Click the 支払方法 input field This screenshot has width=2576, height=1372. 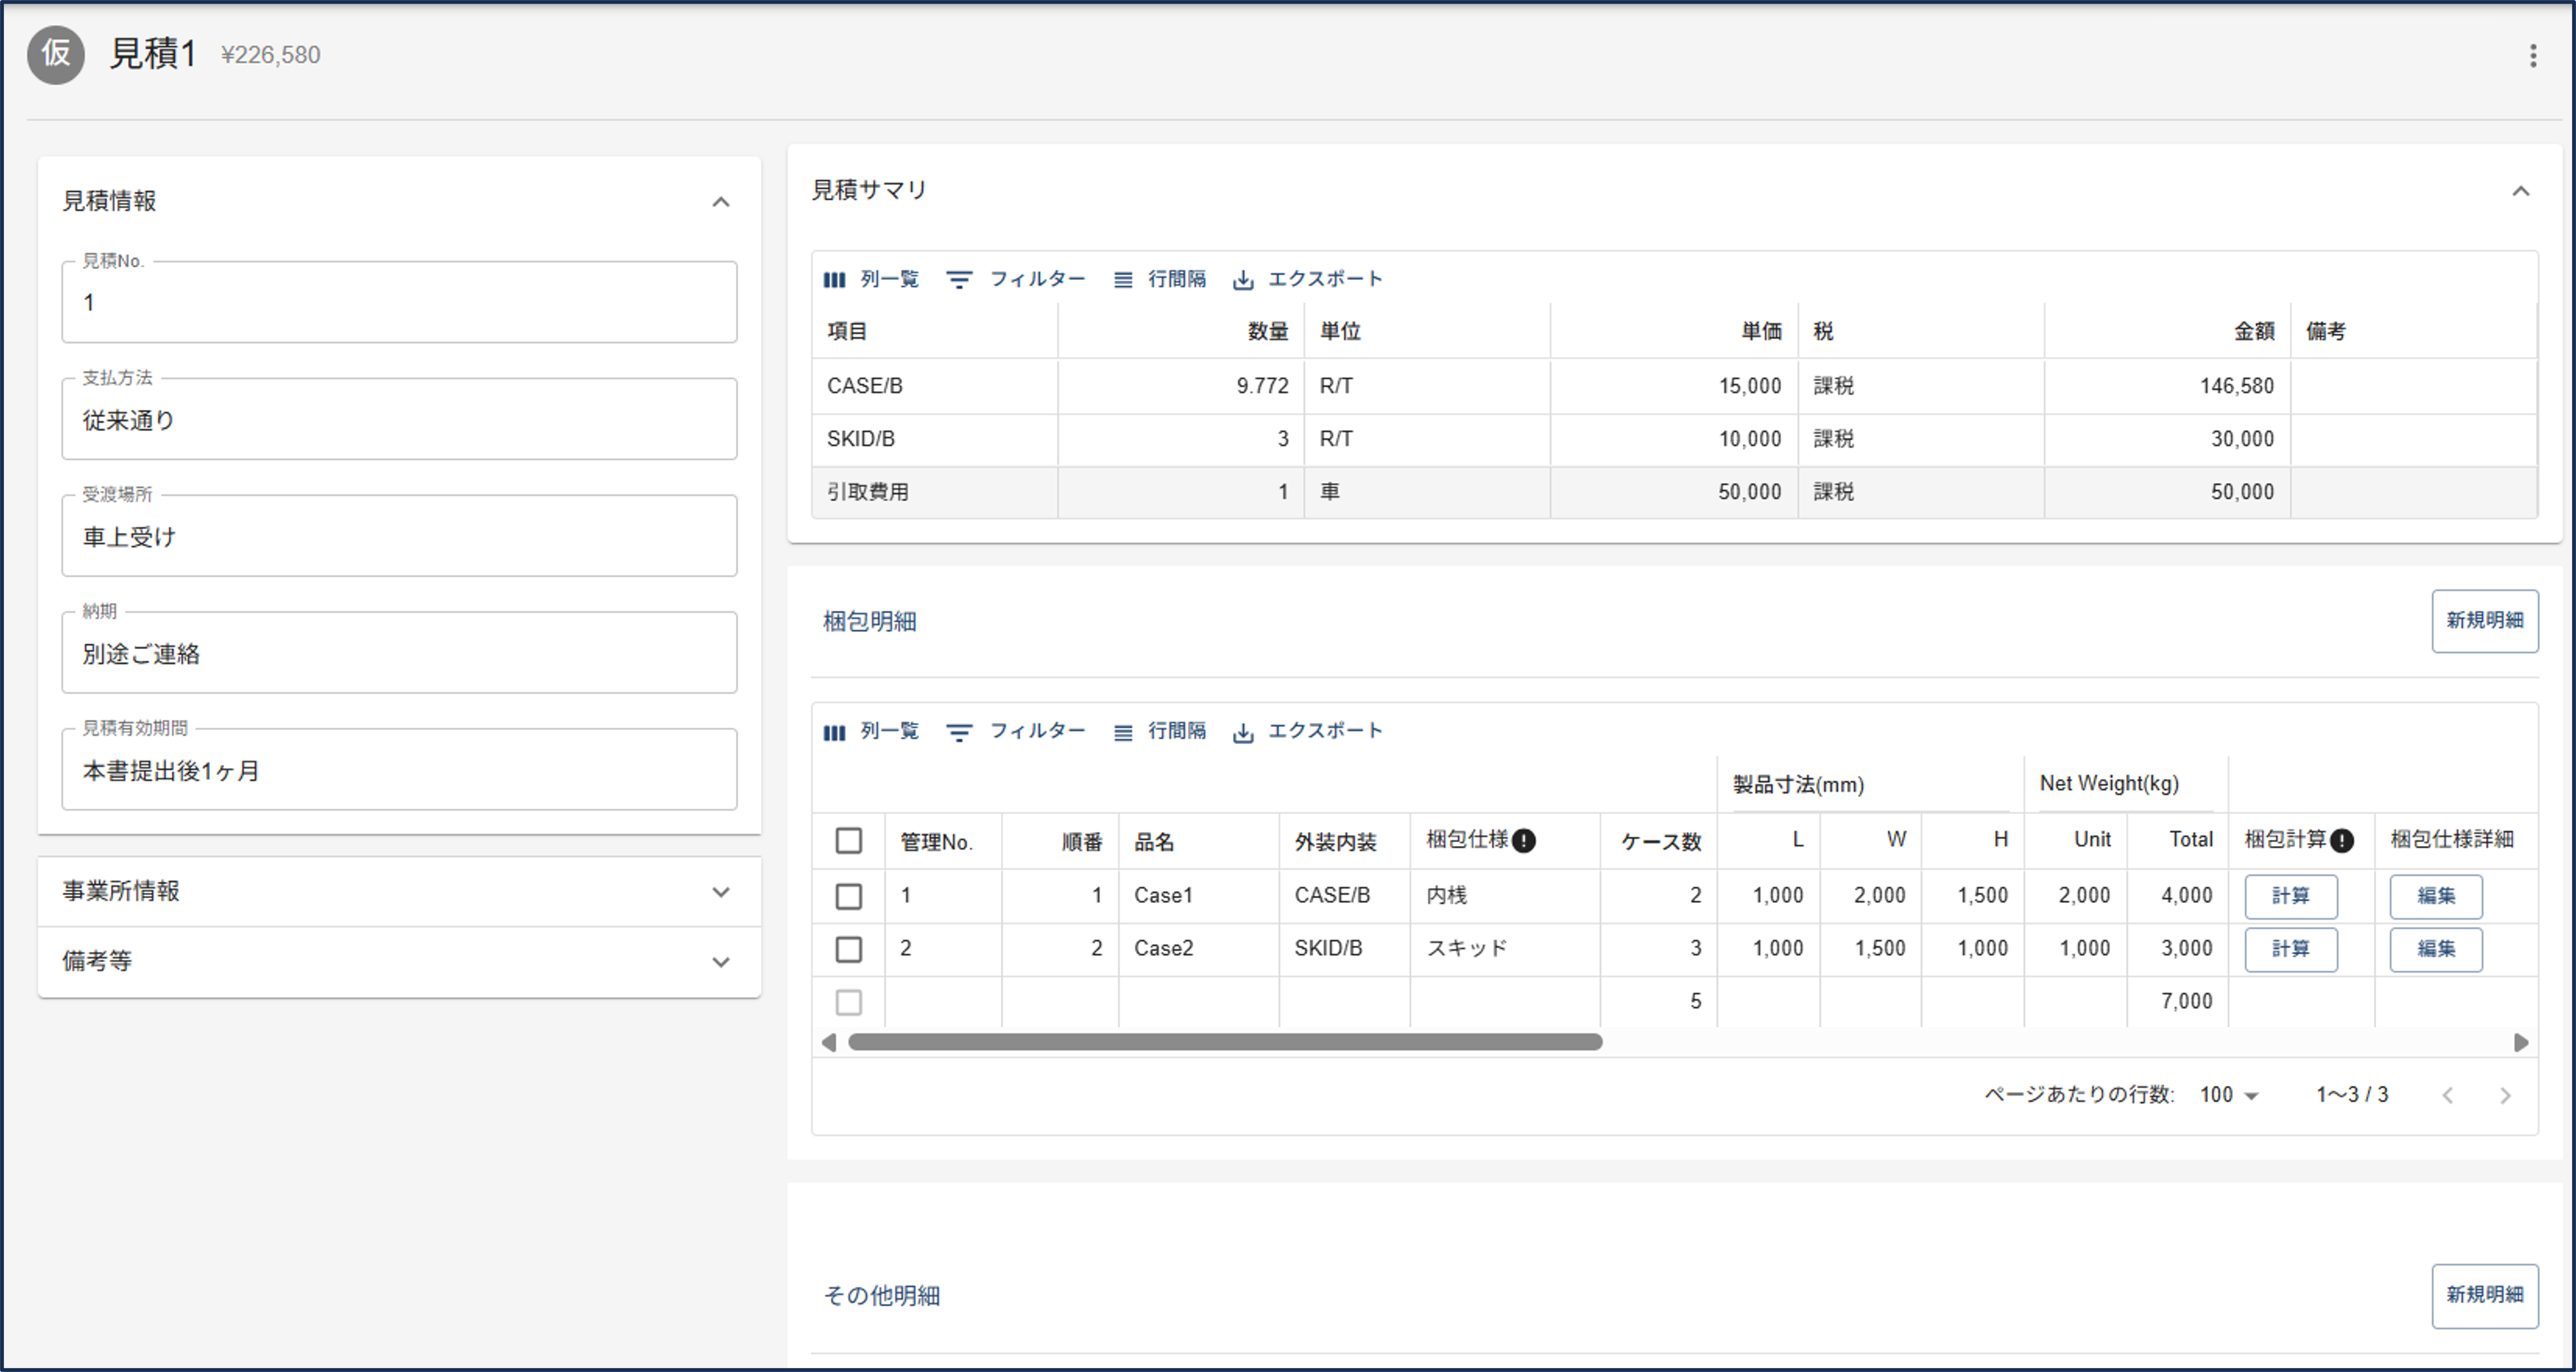tap(399, 419)
